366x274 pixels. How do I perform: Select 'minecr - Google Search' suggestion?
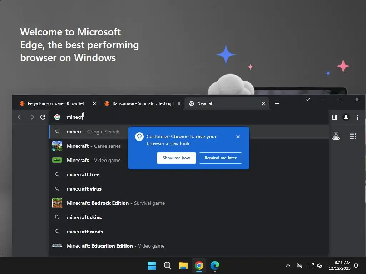pyautogui.click(x=189, y=132)
